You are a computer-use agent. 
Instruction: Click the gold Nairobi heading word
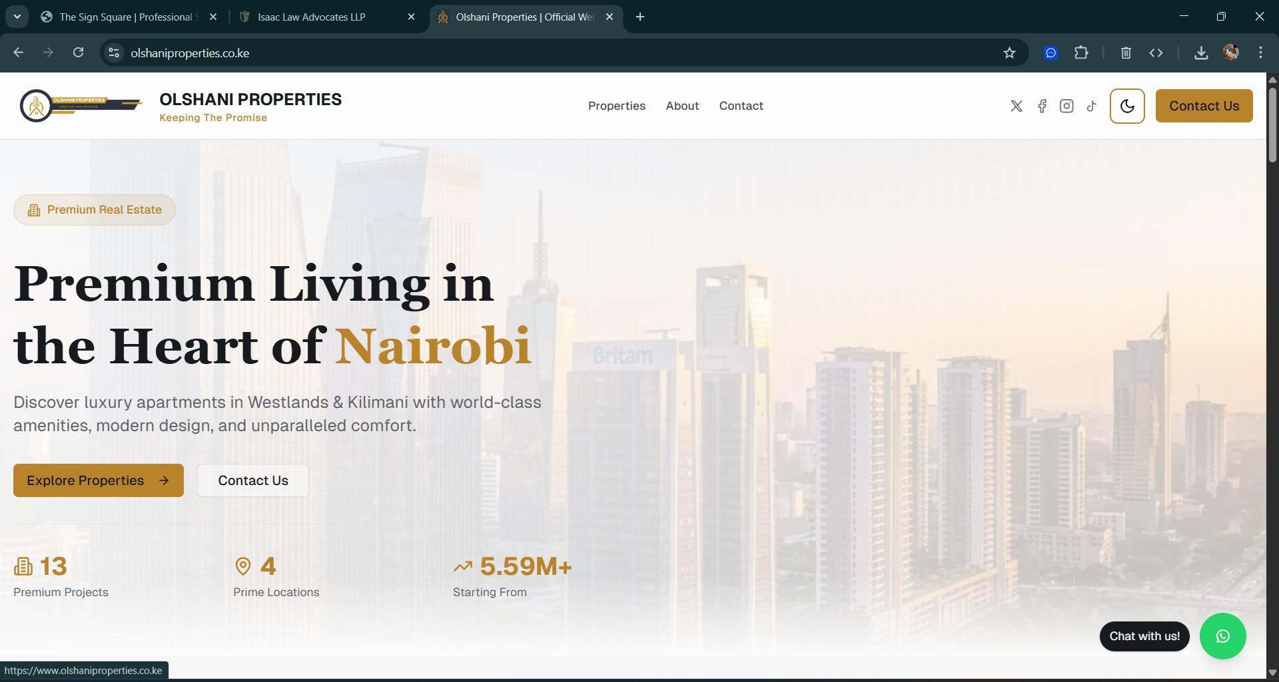tap(433, 346)
